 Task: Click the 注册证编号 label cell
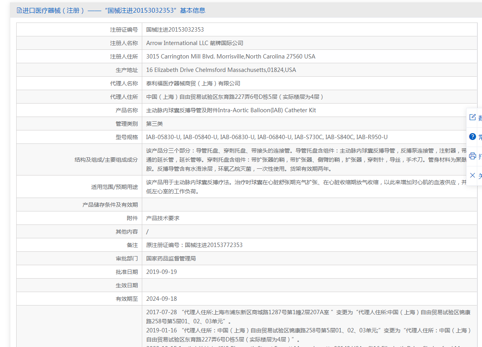pyautogui.click(x=79, y=30)
